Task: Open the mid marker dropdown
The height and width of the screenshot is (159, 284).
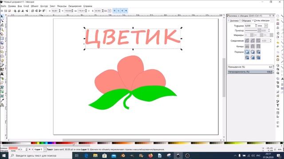Action: point(261,35)
